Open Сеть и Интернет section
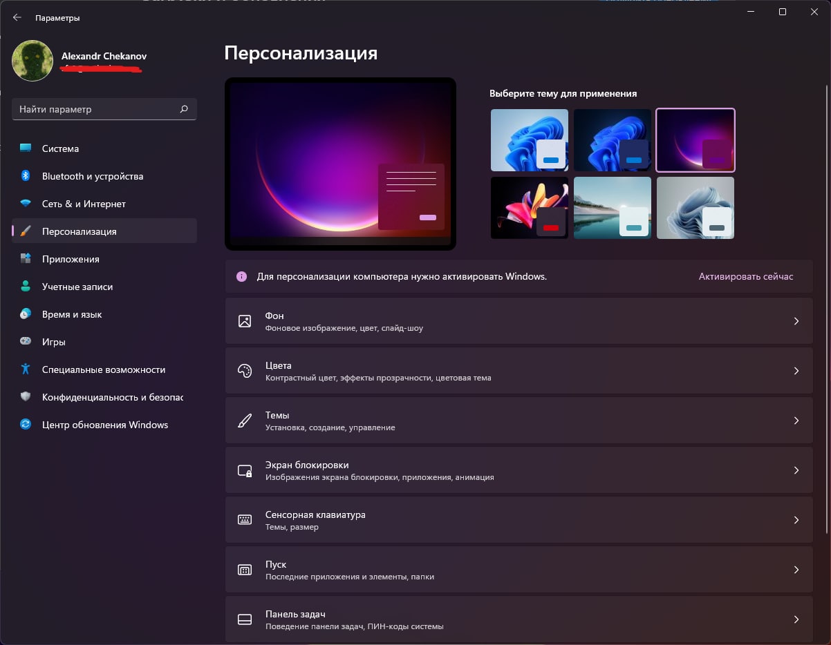Viewport: 831px width, 645px height. coord(104,204)
